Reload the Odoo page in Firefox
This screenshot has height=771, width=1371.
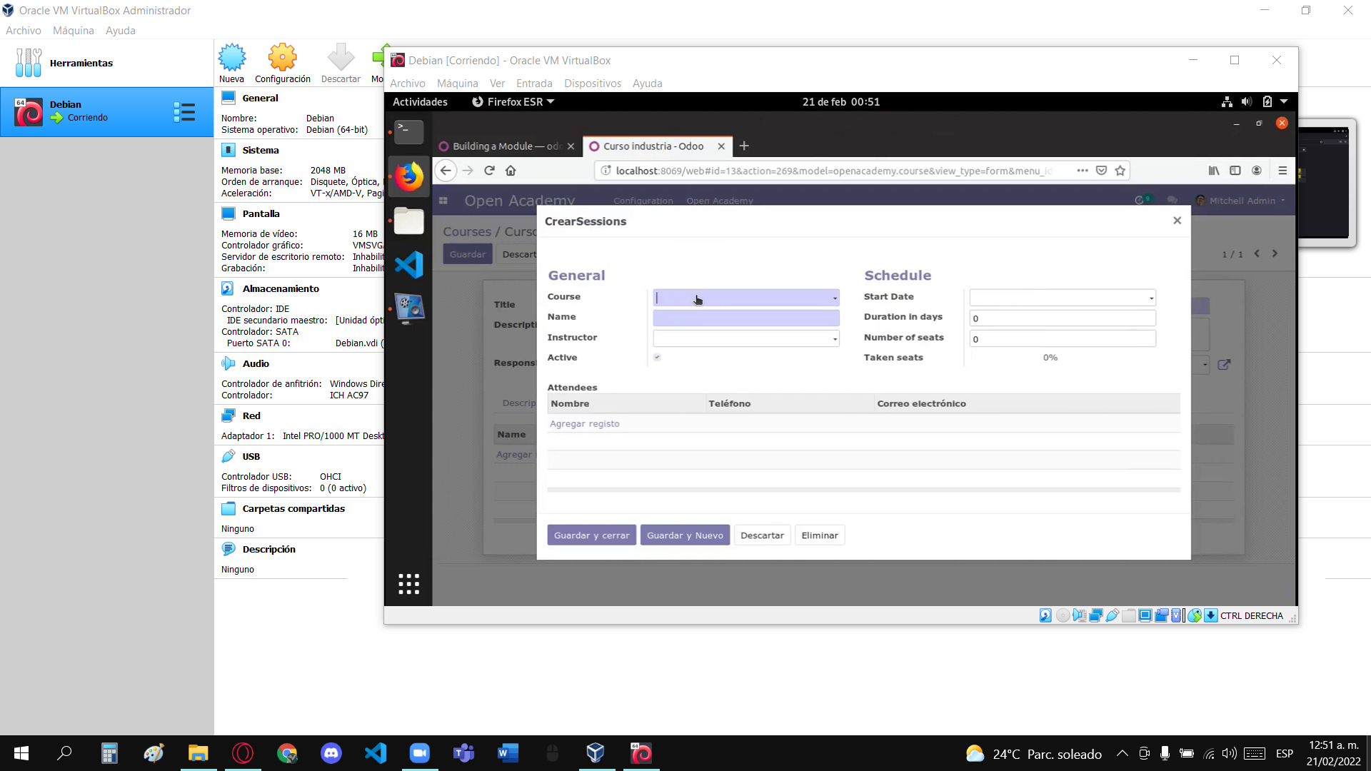point(489,171)
